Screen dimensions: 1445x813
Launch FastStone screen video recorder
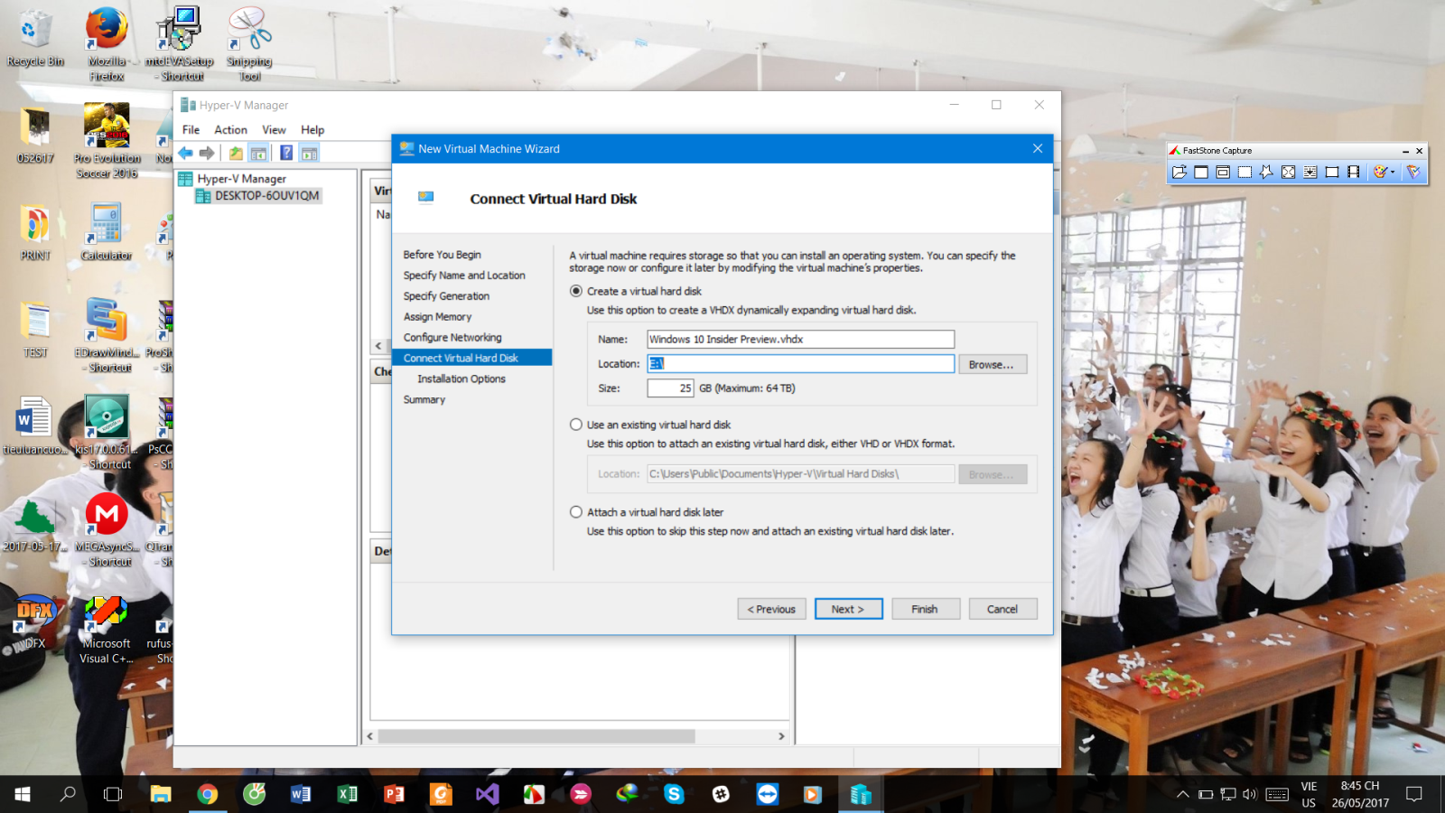[1353, 171]
